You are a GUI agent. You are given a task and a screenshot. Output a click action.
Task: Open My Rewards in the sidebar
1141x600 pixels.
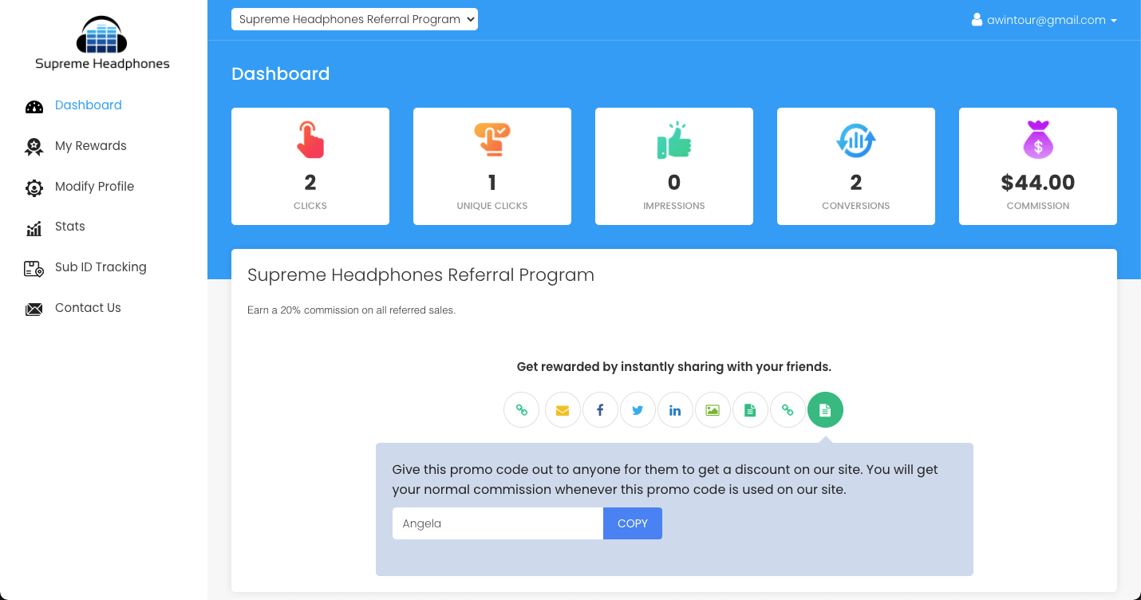90,146
